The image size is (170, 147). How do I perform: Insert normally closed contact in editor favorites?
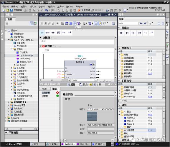pos(47,33)
